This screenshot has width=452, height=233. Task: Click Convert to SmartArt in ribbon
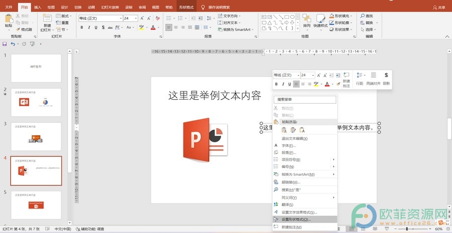pos(236,29)
